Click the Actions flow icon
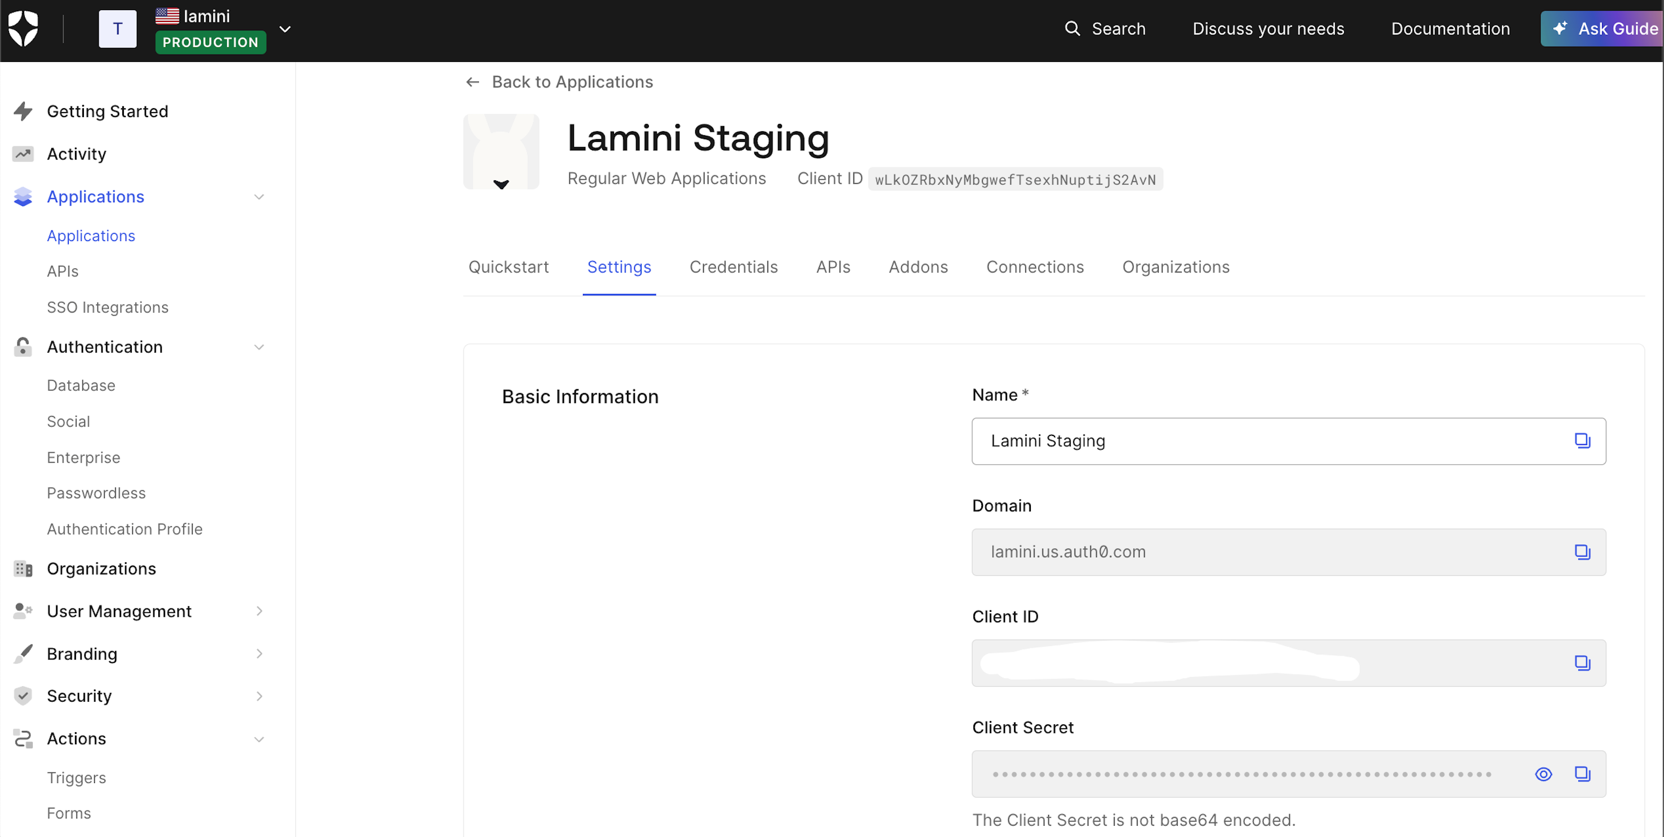This screenshot has height=837, width=1664. click(23, 738)
